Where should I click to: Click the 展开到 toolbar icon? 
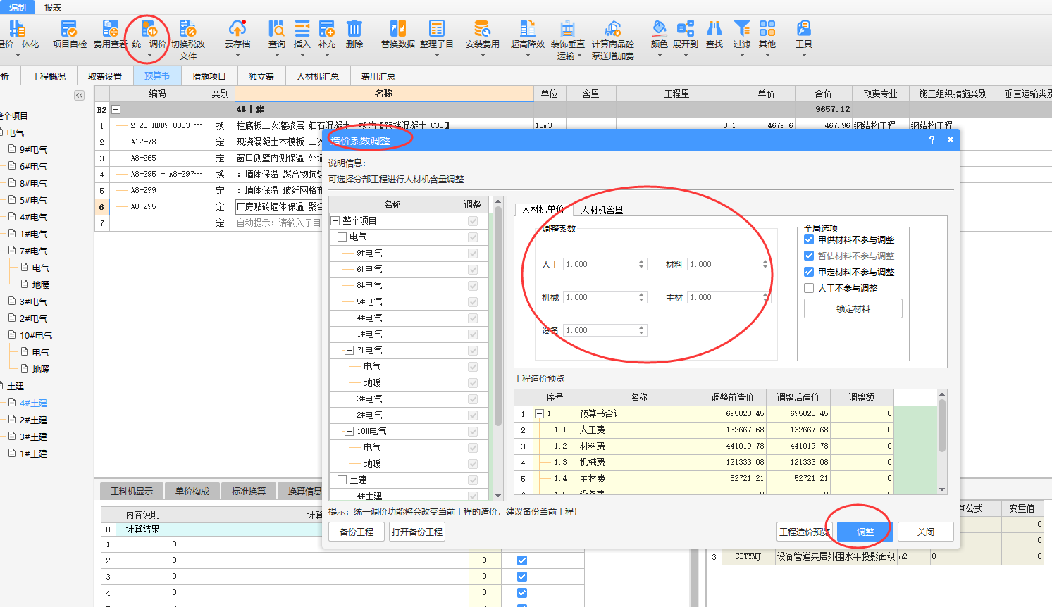pyautogui.click(x=686, y=28)
